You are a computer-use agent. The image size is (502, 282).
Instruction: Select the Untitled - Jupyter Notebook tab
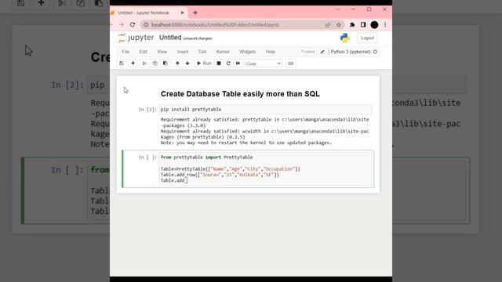click(147, 13)
